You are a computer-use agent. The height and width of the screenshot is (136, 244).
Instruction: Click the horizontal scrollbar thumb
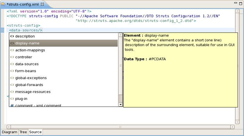pos(121,127)
